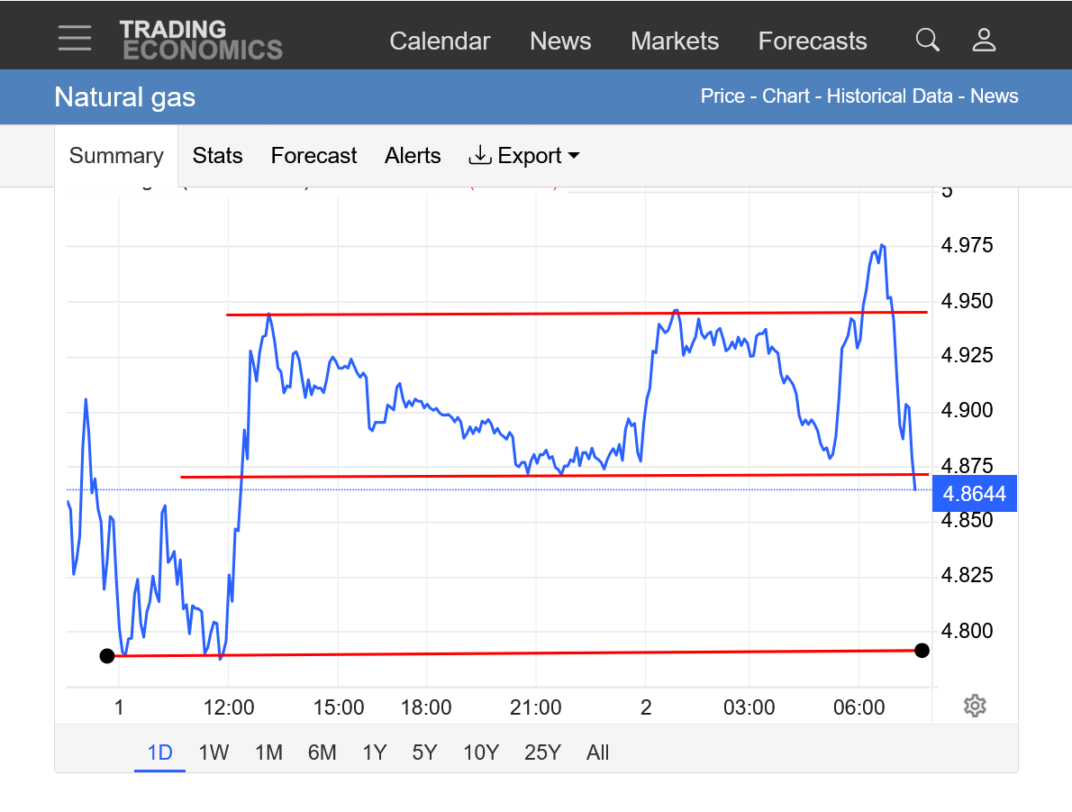Select the 1W time range
This screenshot has width=1072, height=812.
(213, 753)
